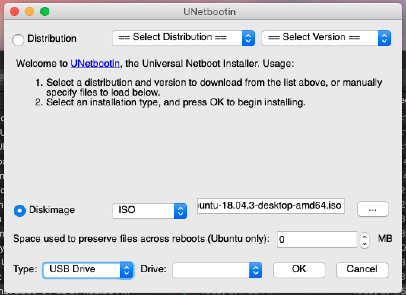
Task: Open the Select Version dropdown
Action: coord(326,38)
